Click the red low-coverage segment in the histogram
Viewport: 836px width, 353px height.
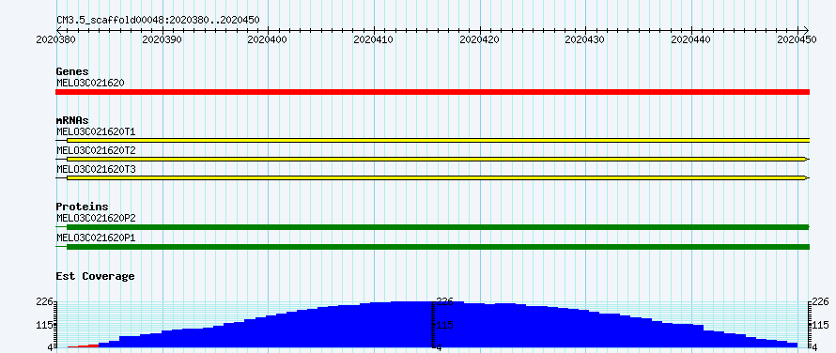pyautogui.click(x=83, y=346)
